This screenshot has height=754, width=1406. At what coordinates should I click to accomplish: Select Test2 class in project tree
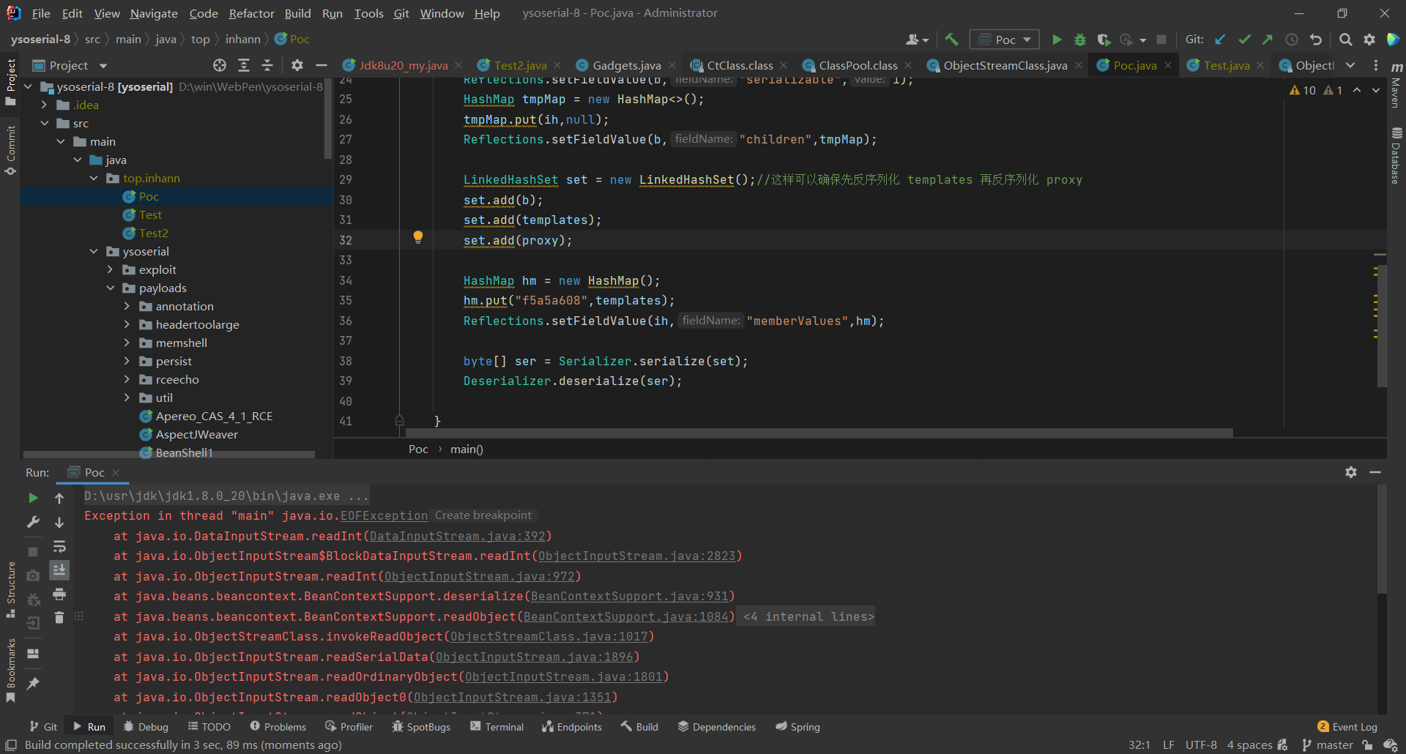[x=154, y=233]
